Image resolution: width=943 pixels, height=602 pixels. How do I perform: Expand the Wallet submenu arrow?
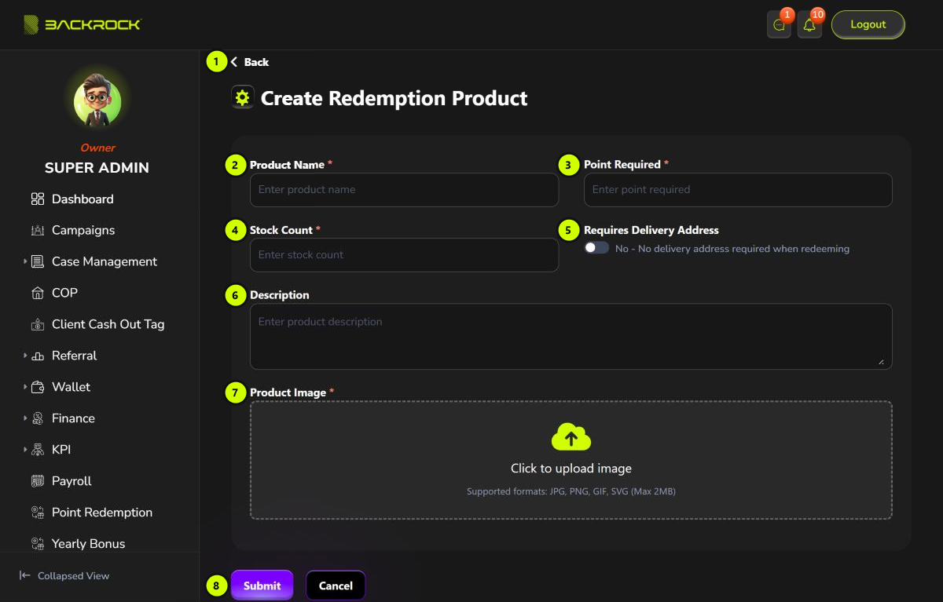[25, 387]
